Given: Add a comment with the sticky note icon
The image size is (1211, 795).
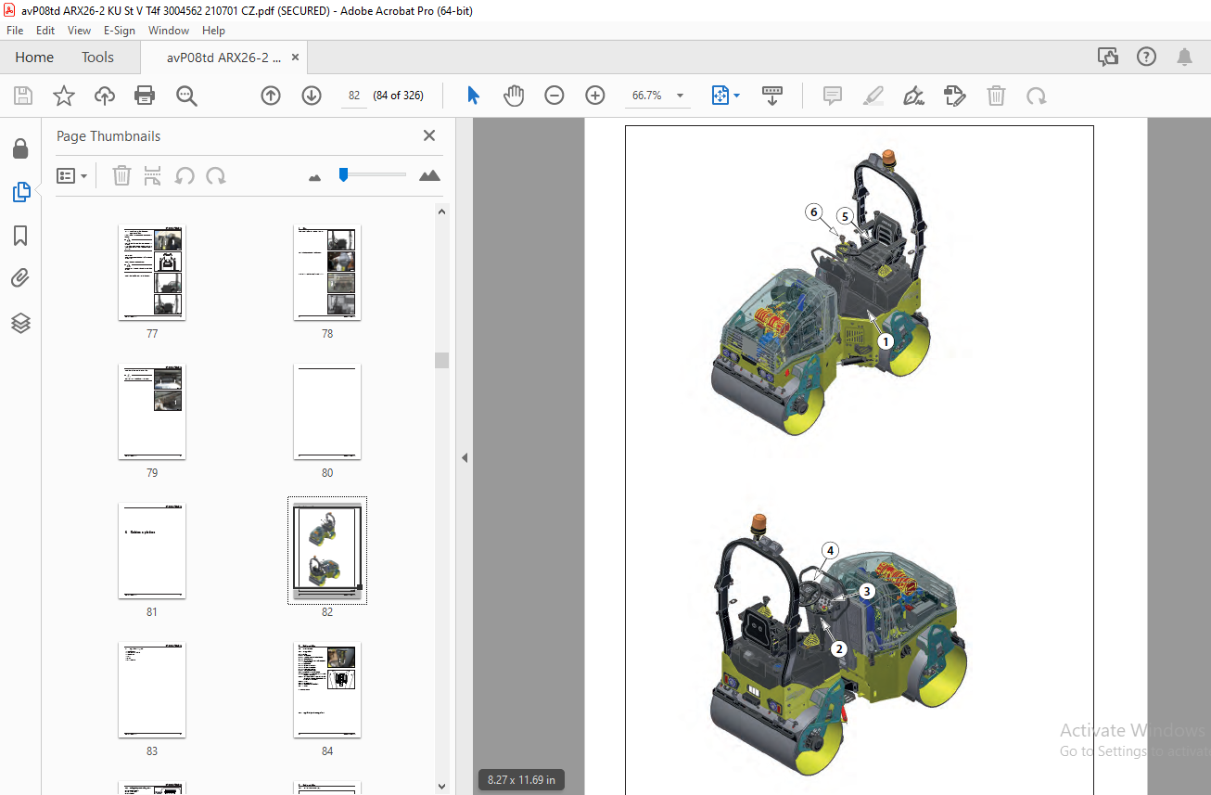Looking at the screenshot, I should pos(833,96).
